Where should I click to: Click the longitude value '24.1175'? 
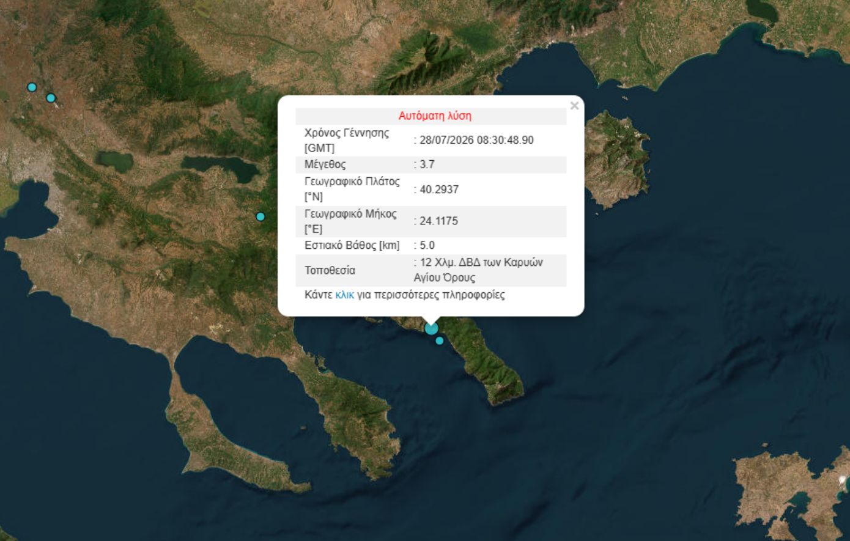coord(438,221)
